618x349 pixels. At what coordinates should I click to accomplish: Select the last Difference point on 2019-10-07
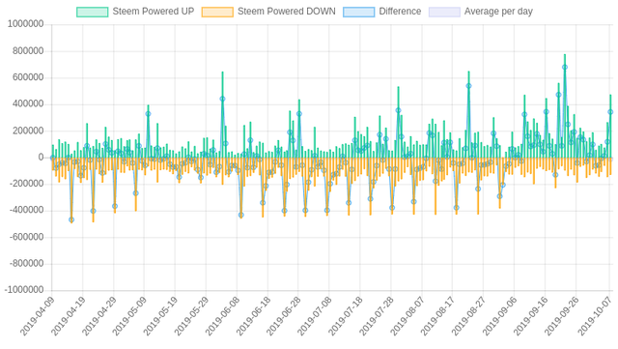pyautogui.click(x=610, y=112)
